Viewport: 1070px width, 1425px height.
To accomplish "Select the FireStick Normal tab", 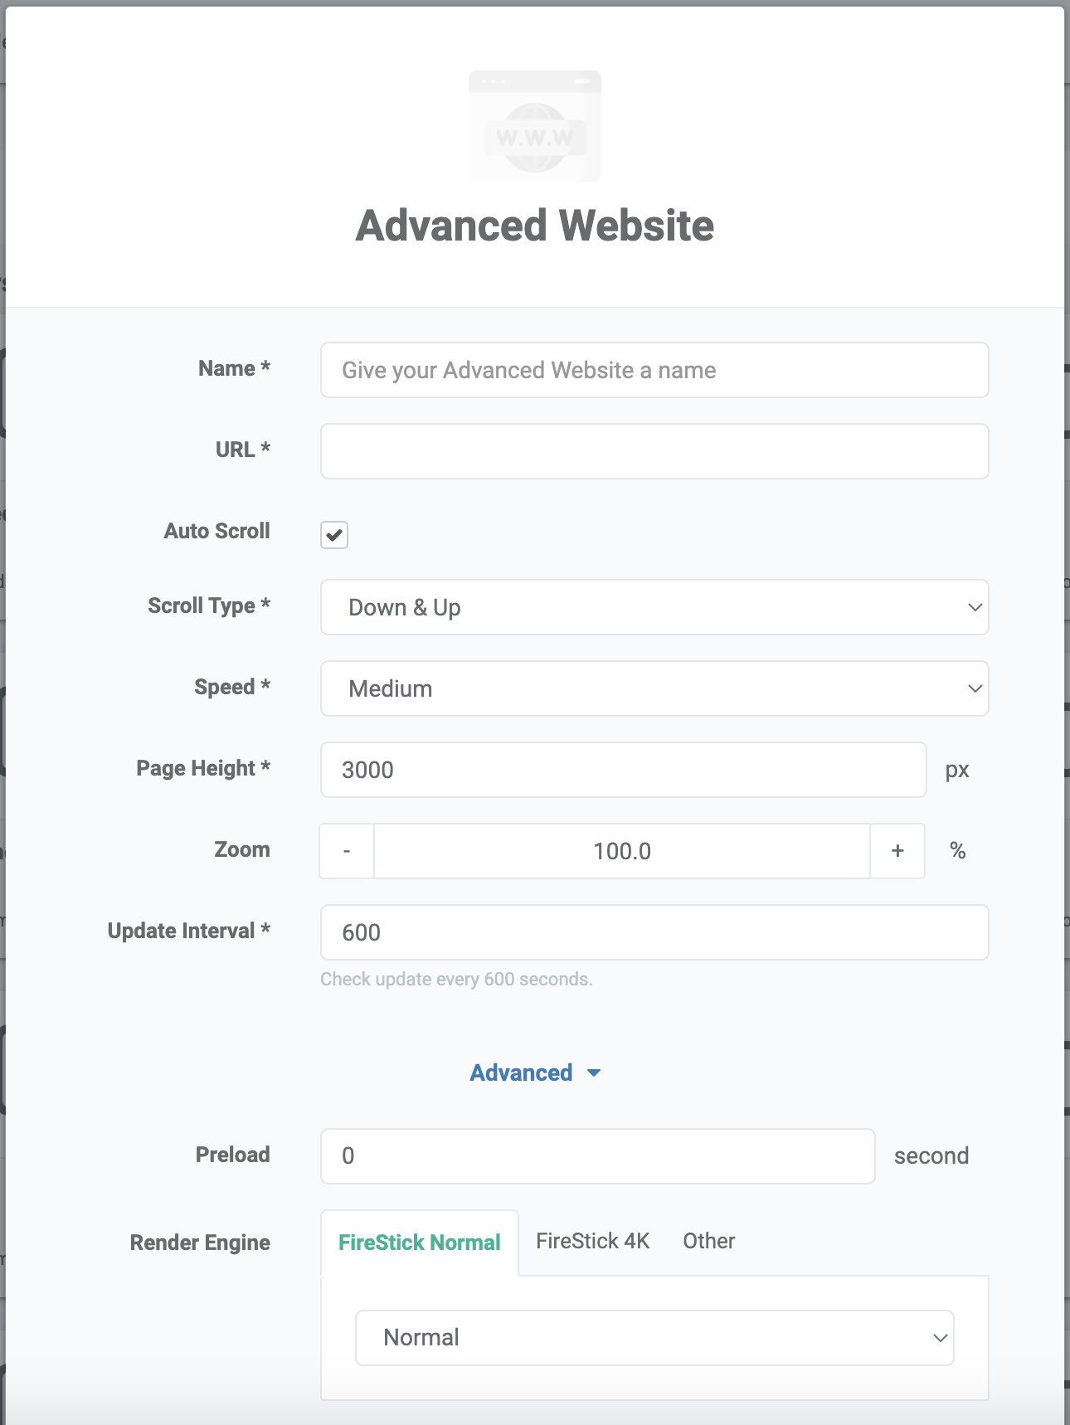I will tap(420, 1243).
